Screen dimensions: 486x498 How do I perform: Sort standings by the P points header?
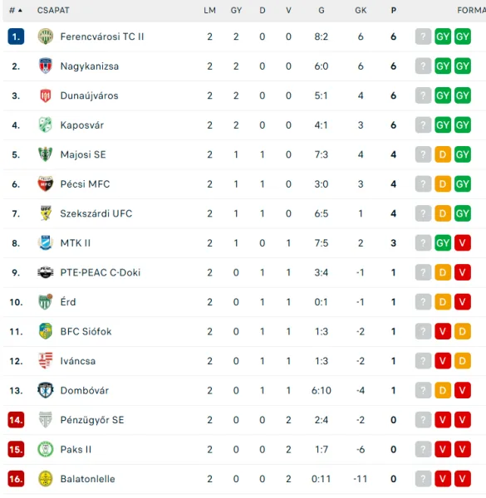coord(394,11)
